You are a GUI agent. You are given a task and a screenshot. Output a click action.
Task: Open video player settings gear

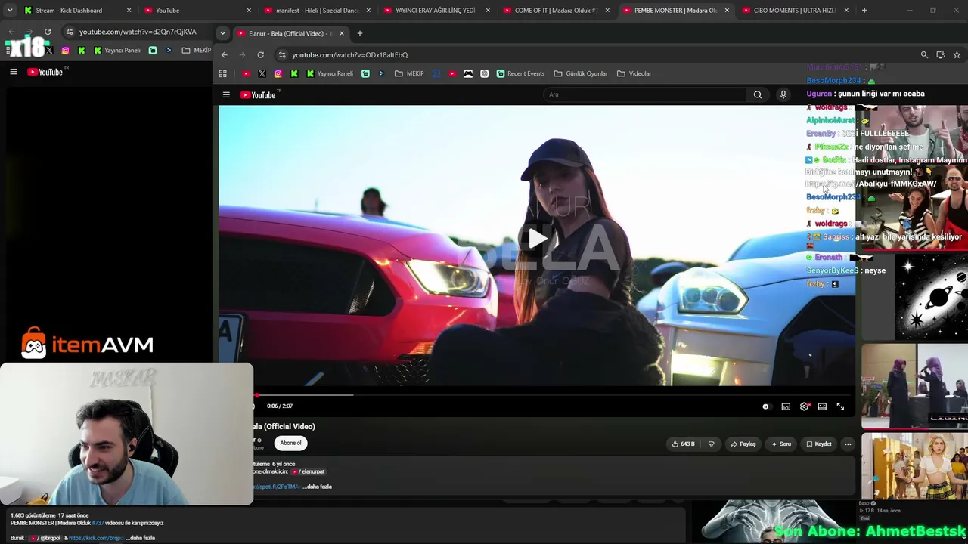[x=804, y=406]
